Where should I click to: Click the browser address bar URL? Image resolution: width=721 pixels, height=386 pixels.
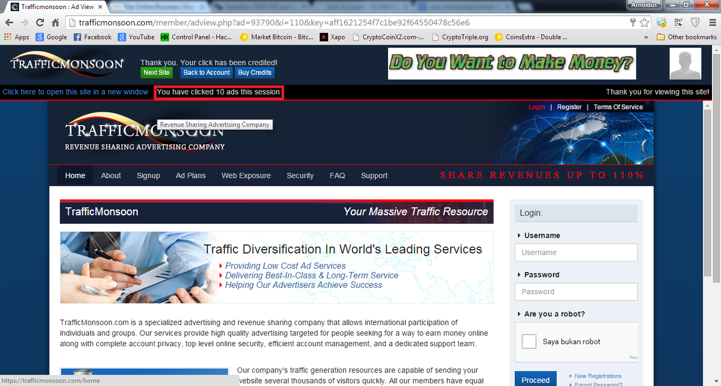pyautogui.click(x=274, y=23)
